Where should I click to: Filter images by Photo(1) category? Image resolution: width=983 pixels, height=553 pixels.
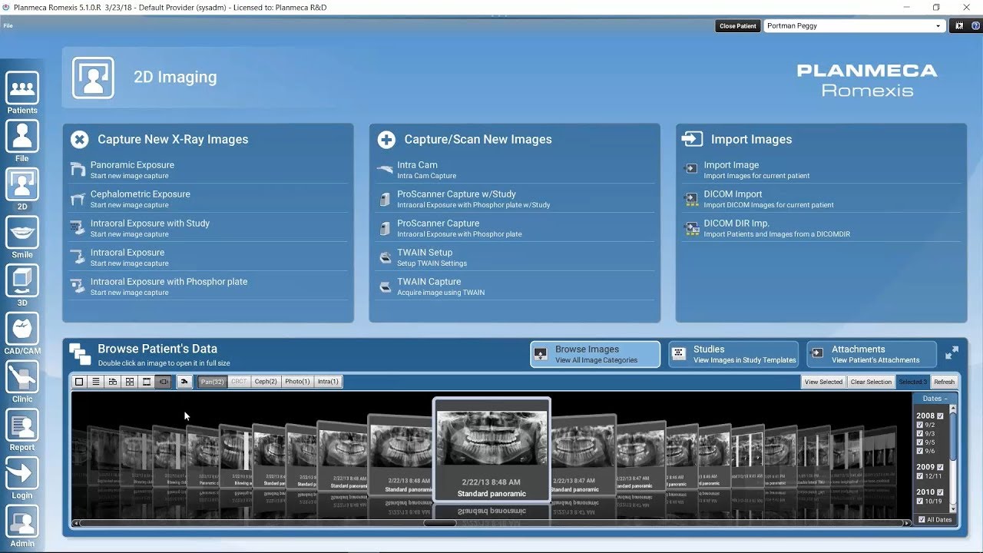coord(297,382)
